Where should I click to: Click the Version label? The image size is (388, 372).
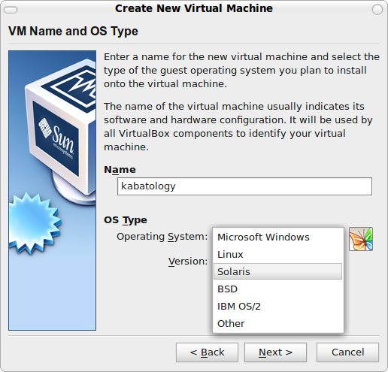click(x=188, y=262)
